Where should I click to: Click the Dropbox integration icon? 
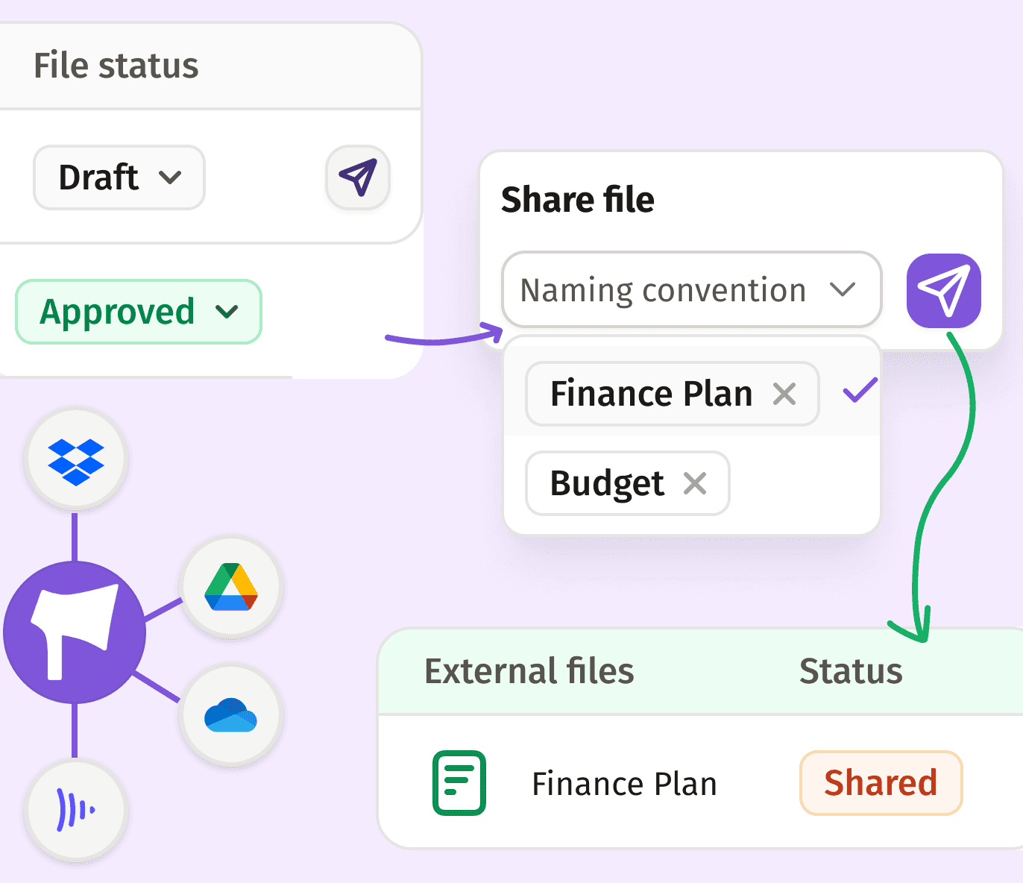pyautogui.click(x=76, y=461)
